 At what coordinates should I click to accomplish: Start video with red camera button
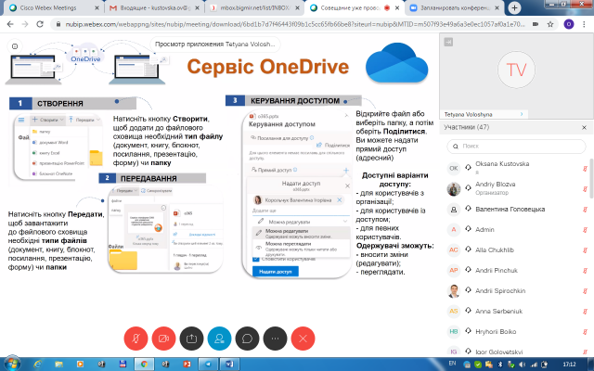pos(163,339)
